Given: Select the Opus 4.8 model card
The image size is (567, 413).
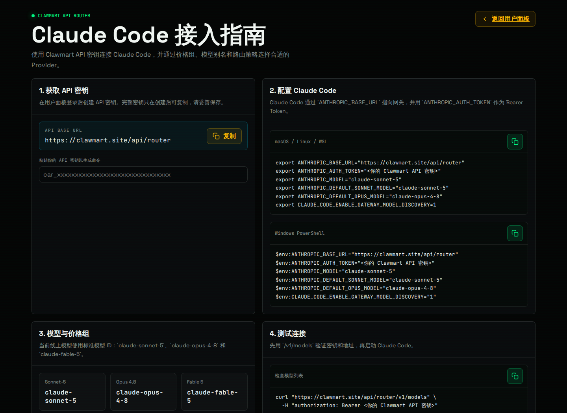Looking at the screenshot, I should click(143, 392).
